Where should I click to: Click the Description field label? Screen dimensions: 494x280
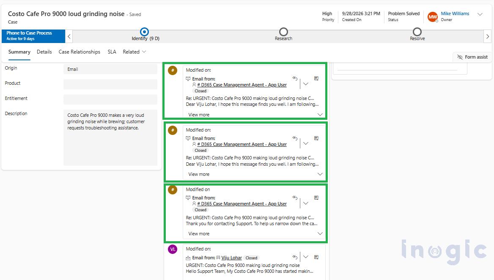[x=16, y=113]
